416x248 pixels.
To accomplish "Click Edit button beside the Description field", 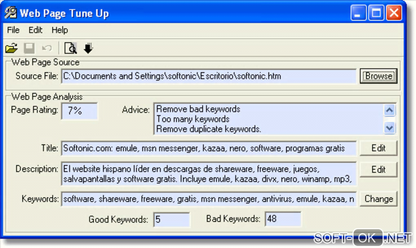I will (x=378, y=169).
